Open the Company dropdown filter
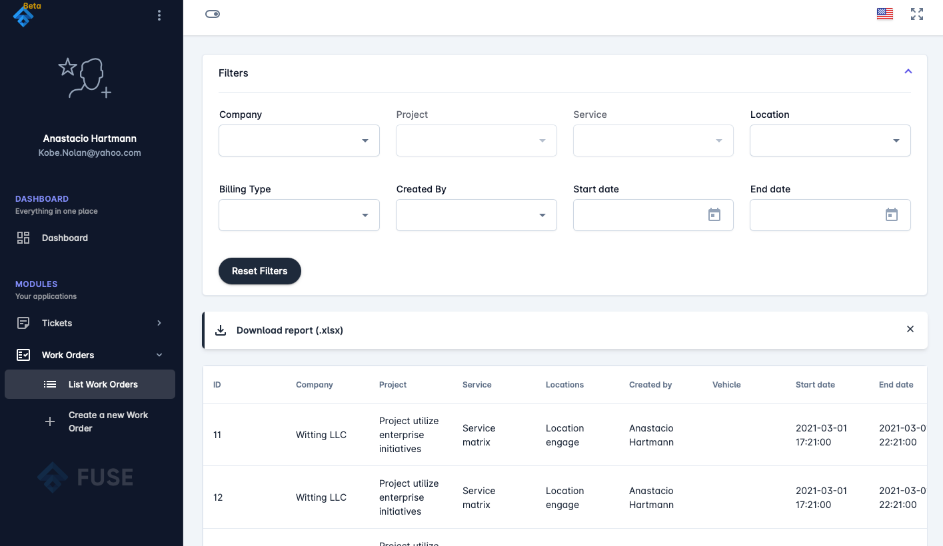 tap(299, 140)
